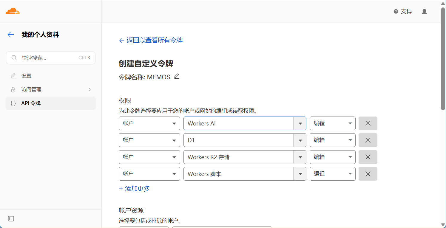Remove the Workers AI permission row
Screen dimensions: 446x228
[368, 123]
